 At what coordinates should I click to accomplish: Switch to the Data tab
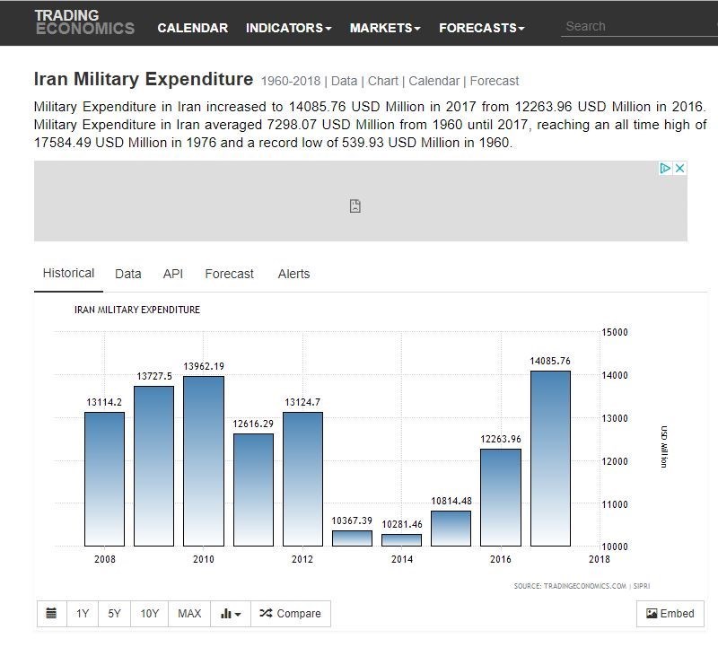tap(127, 274)
